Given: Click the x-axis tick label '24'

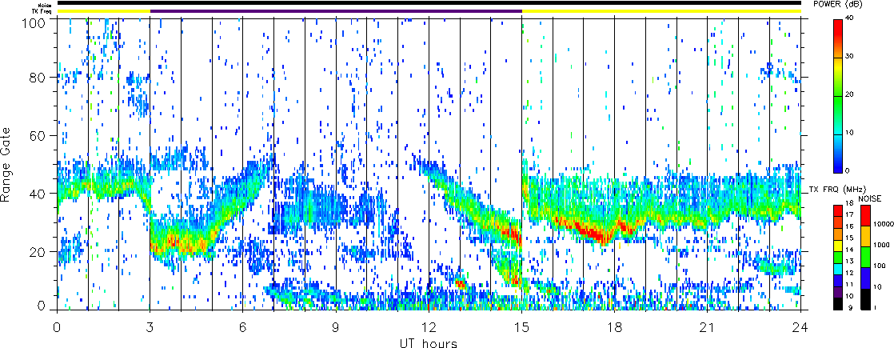Looking at the screenshot, I should 800,327.
